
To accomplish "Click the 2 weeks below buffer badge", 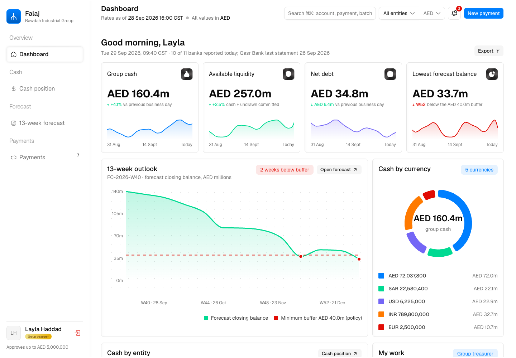I will [285, 170].
